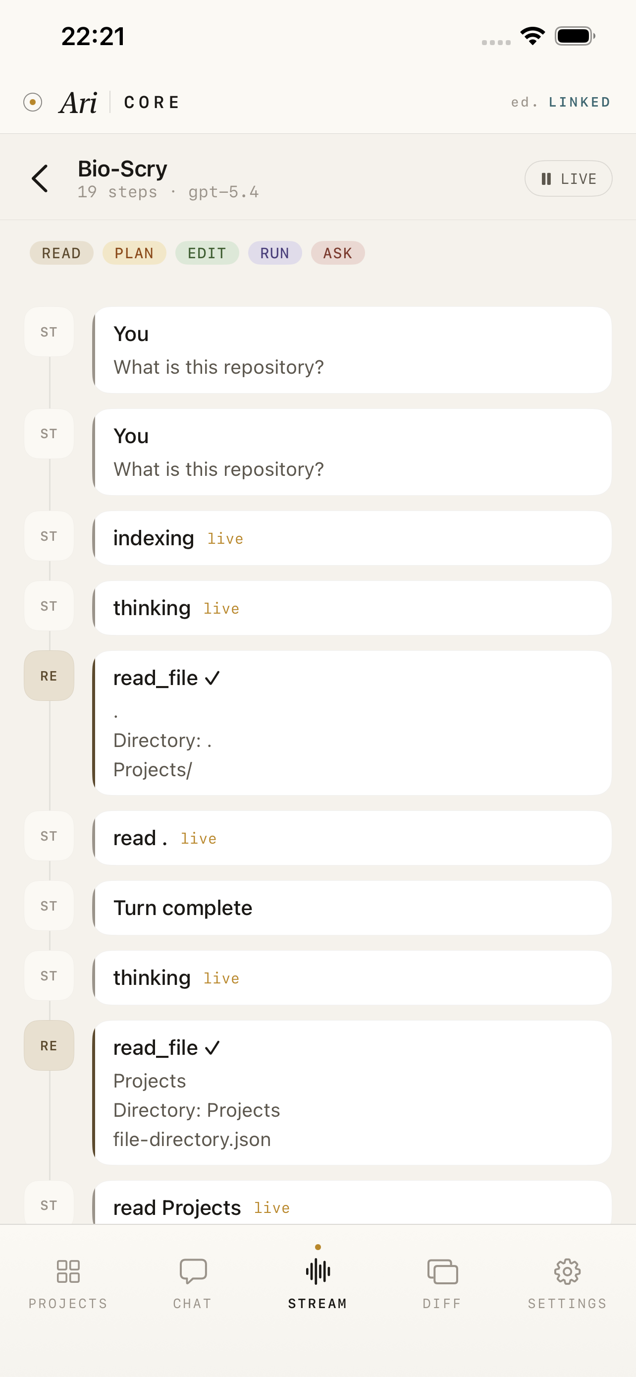Pause the LIVE stream toggle
This screenshot has height=1377, width=636.
[x=568, y=178]
